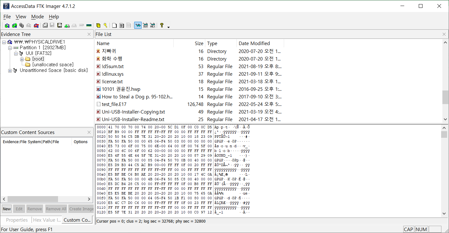Open the File menu

7,17
